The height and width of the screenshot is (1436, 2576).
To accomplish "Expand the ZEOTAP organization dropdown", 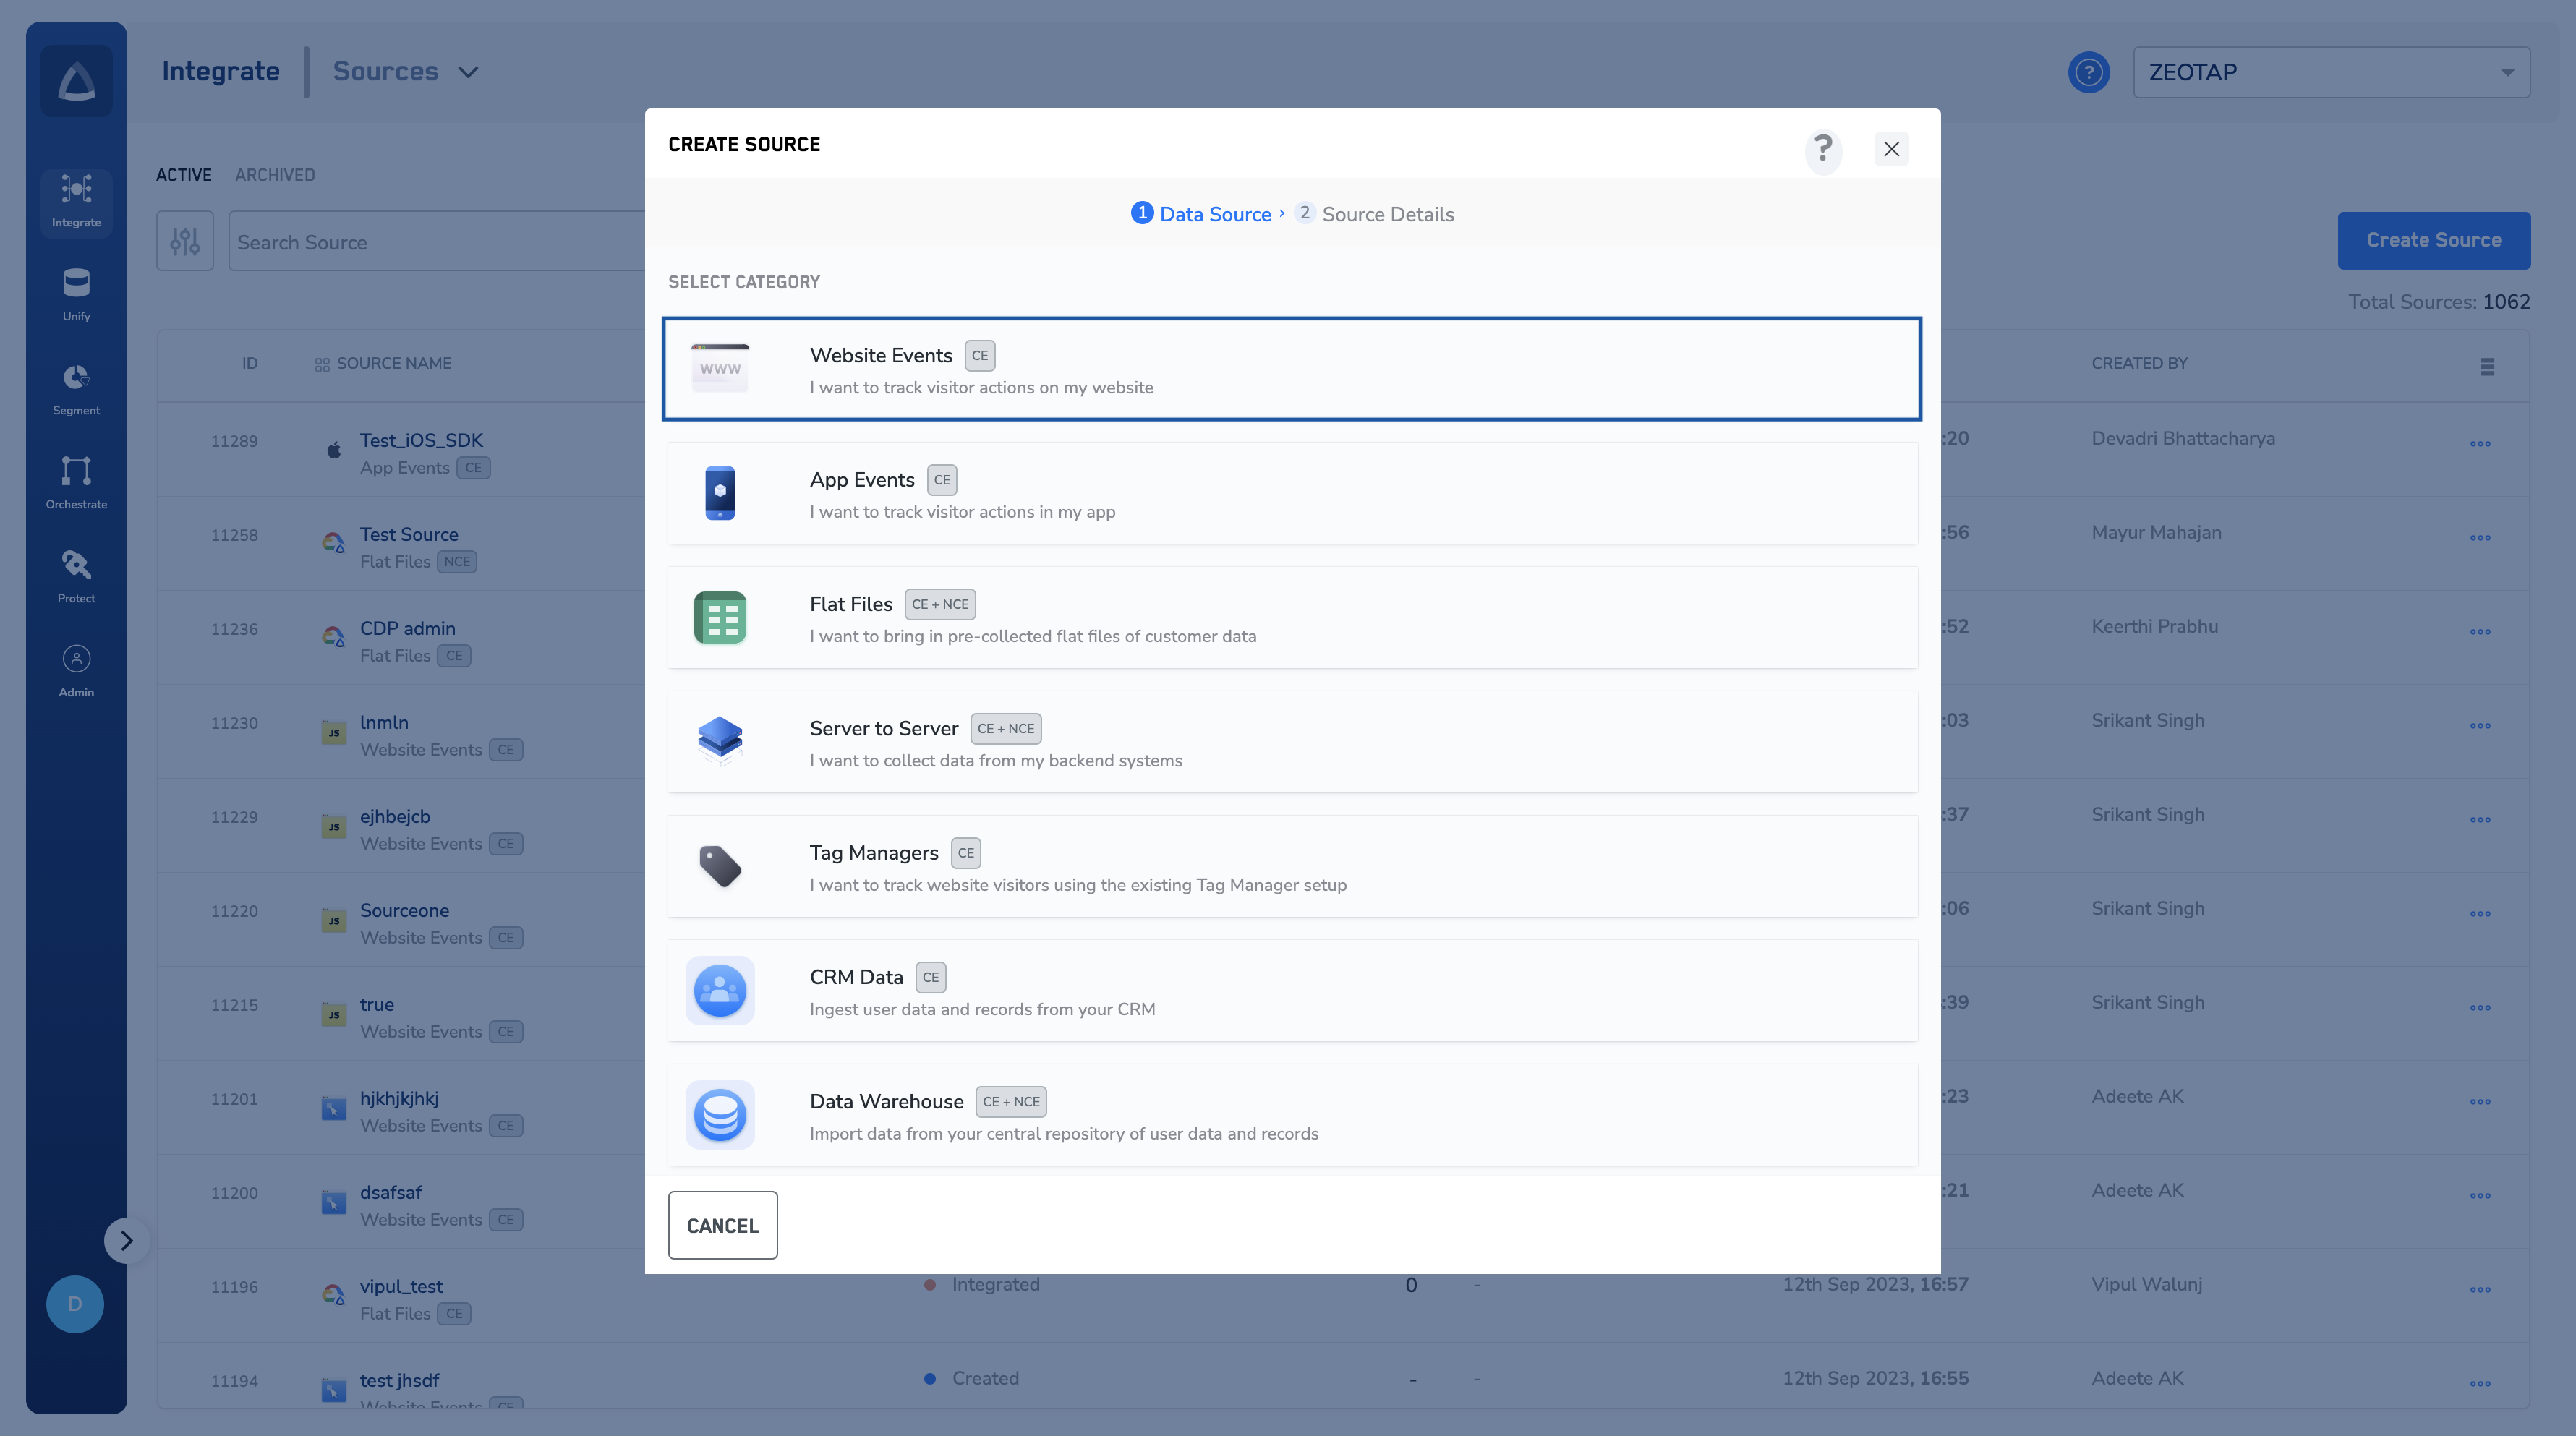I will click(x=2330, y=72).
